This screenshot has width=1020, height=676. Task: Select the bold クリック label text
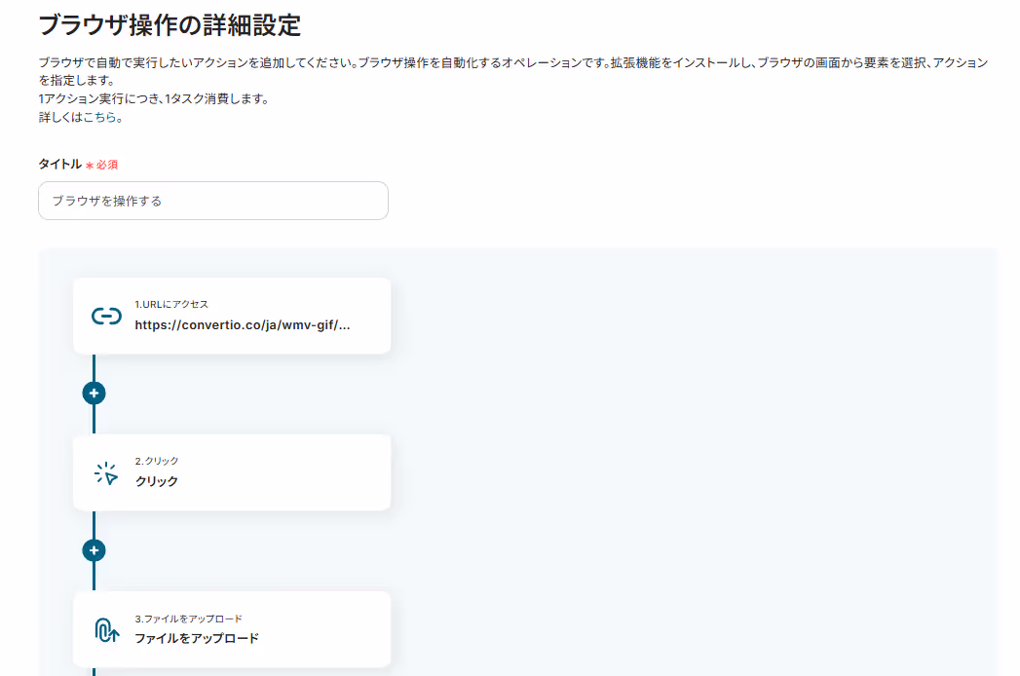(156, 481)
